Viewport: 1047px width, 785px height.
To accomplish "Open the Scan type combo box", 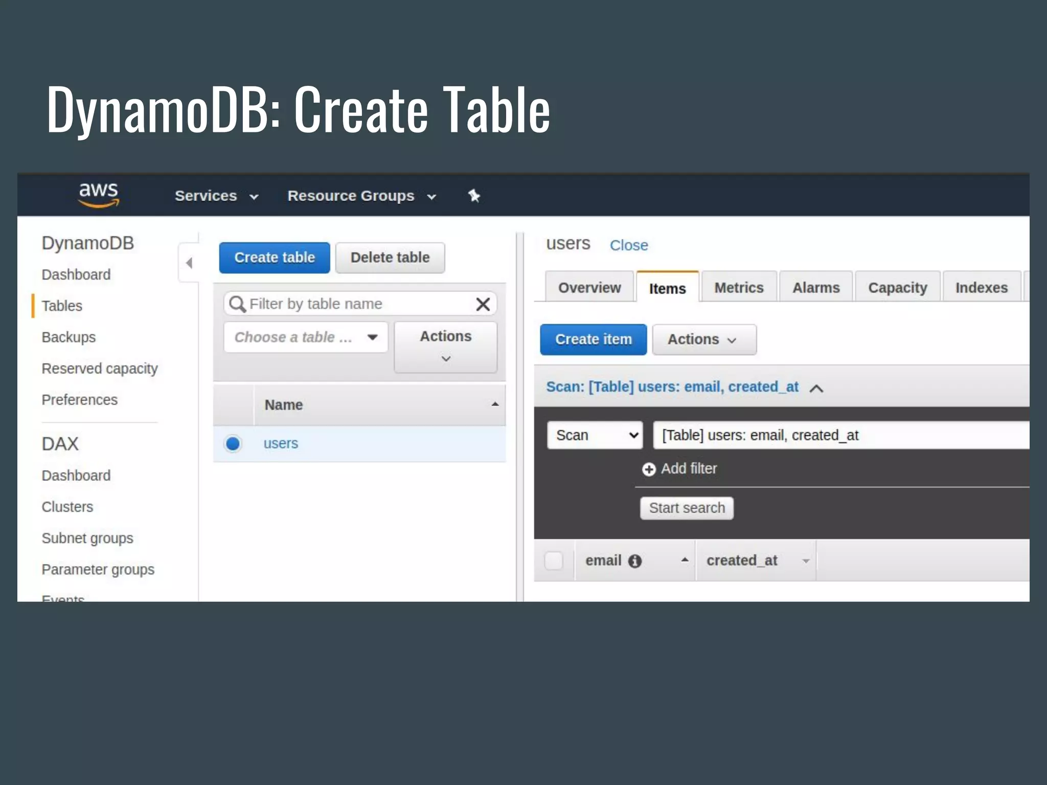I will (x=595, y=435).
